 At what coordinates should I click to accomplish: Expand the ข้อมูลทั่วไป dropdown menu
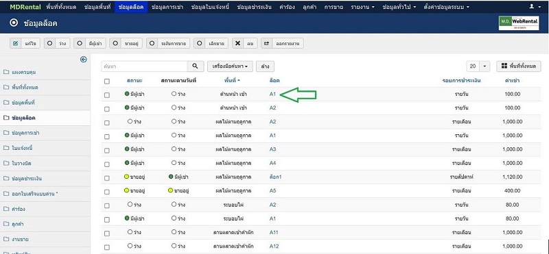coord(399,7)
